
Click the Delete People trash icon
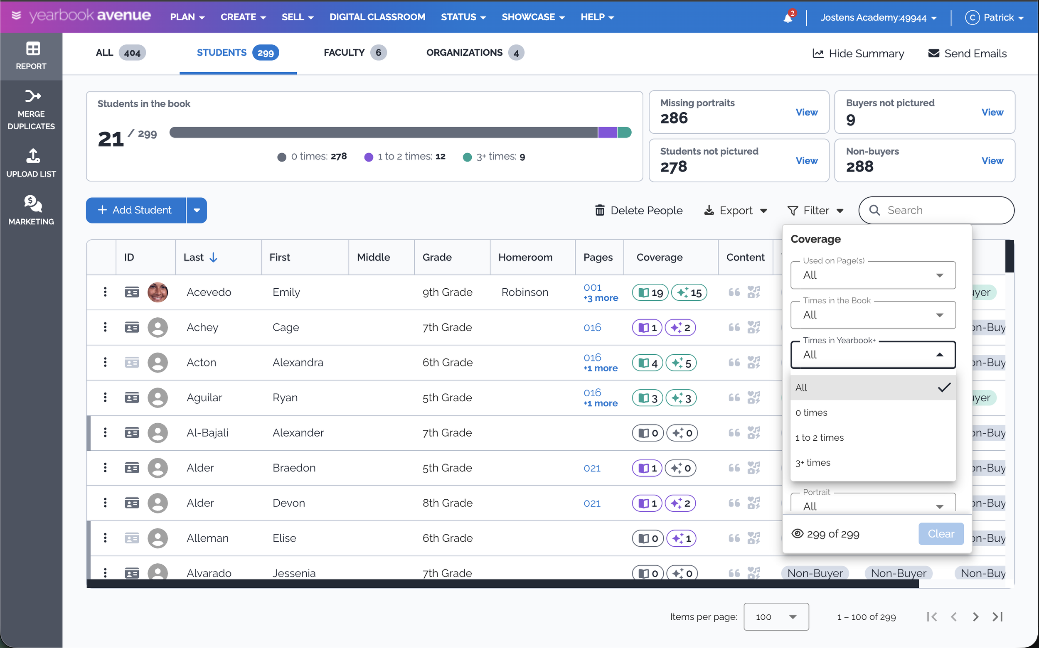tap(599, 211)
